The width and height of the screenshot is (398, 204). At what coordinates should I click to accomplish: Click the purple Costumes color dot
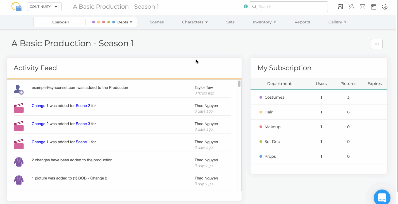(x=261, y=97)
